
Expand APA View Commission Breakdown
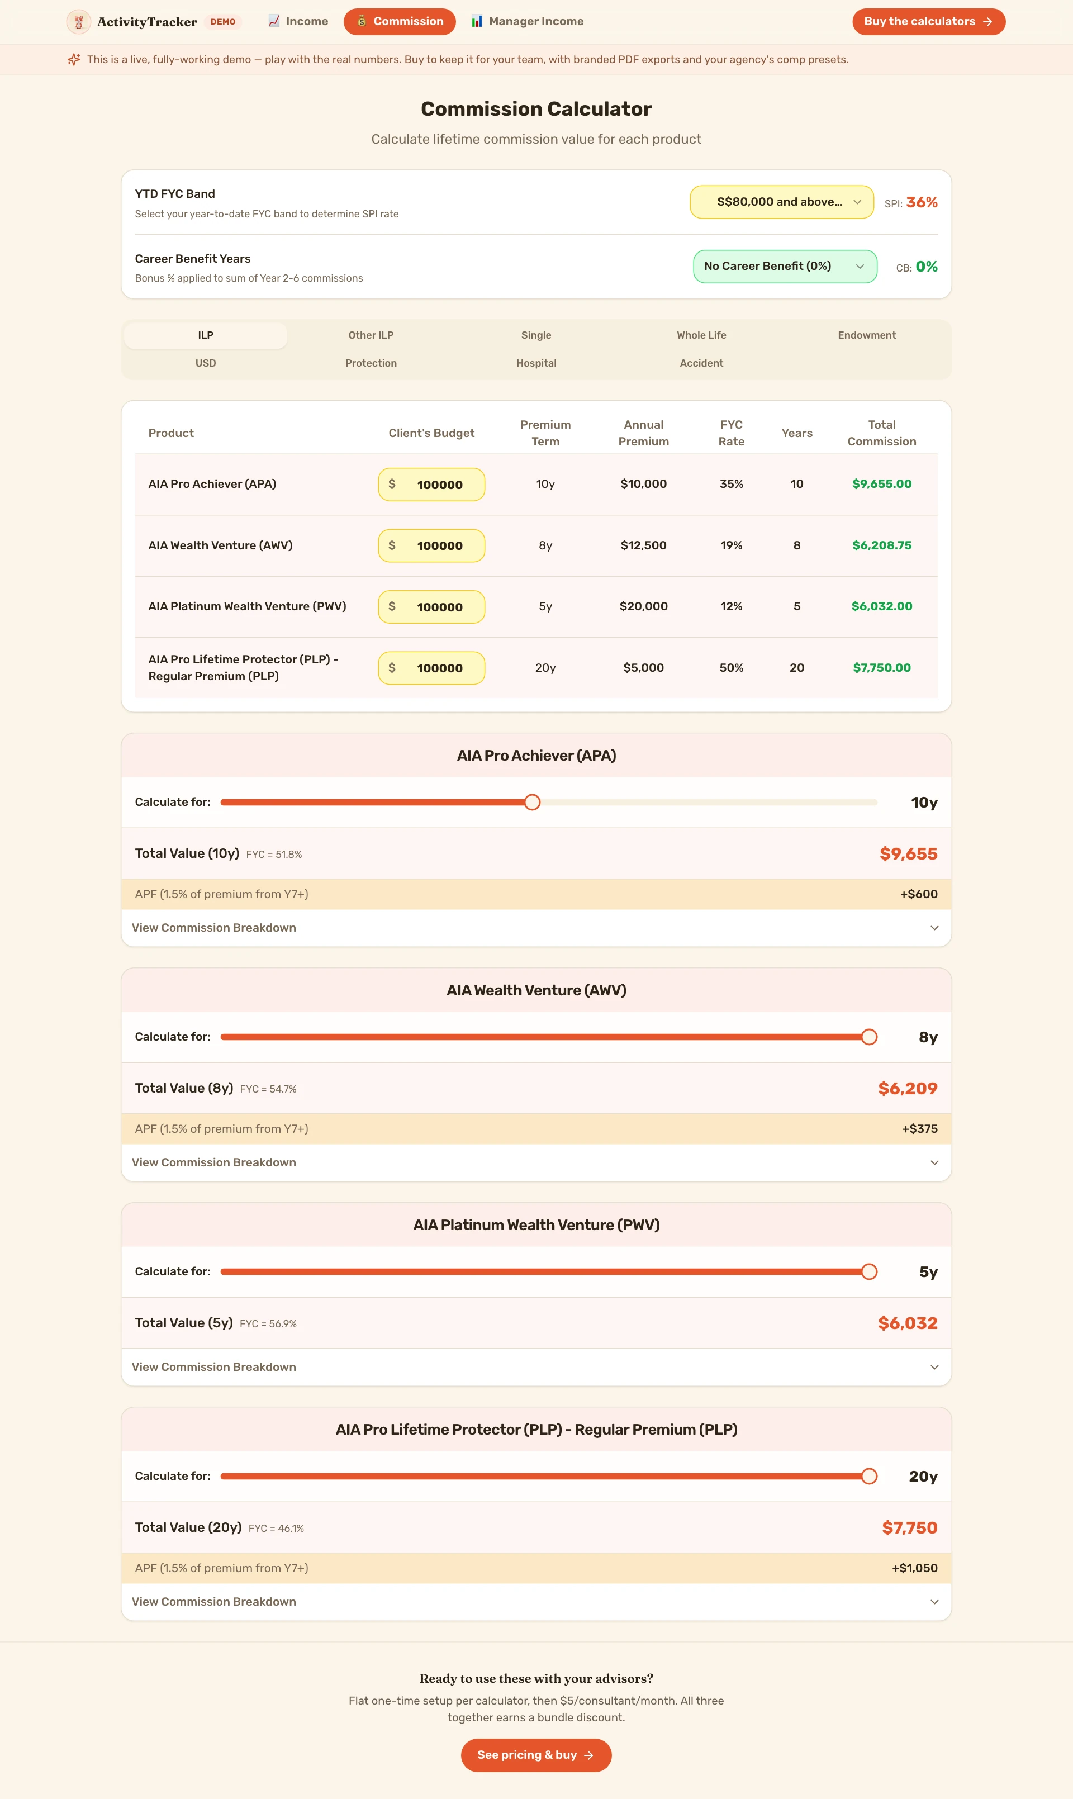coord(536,928)
